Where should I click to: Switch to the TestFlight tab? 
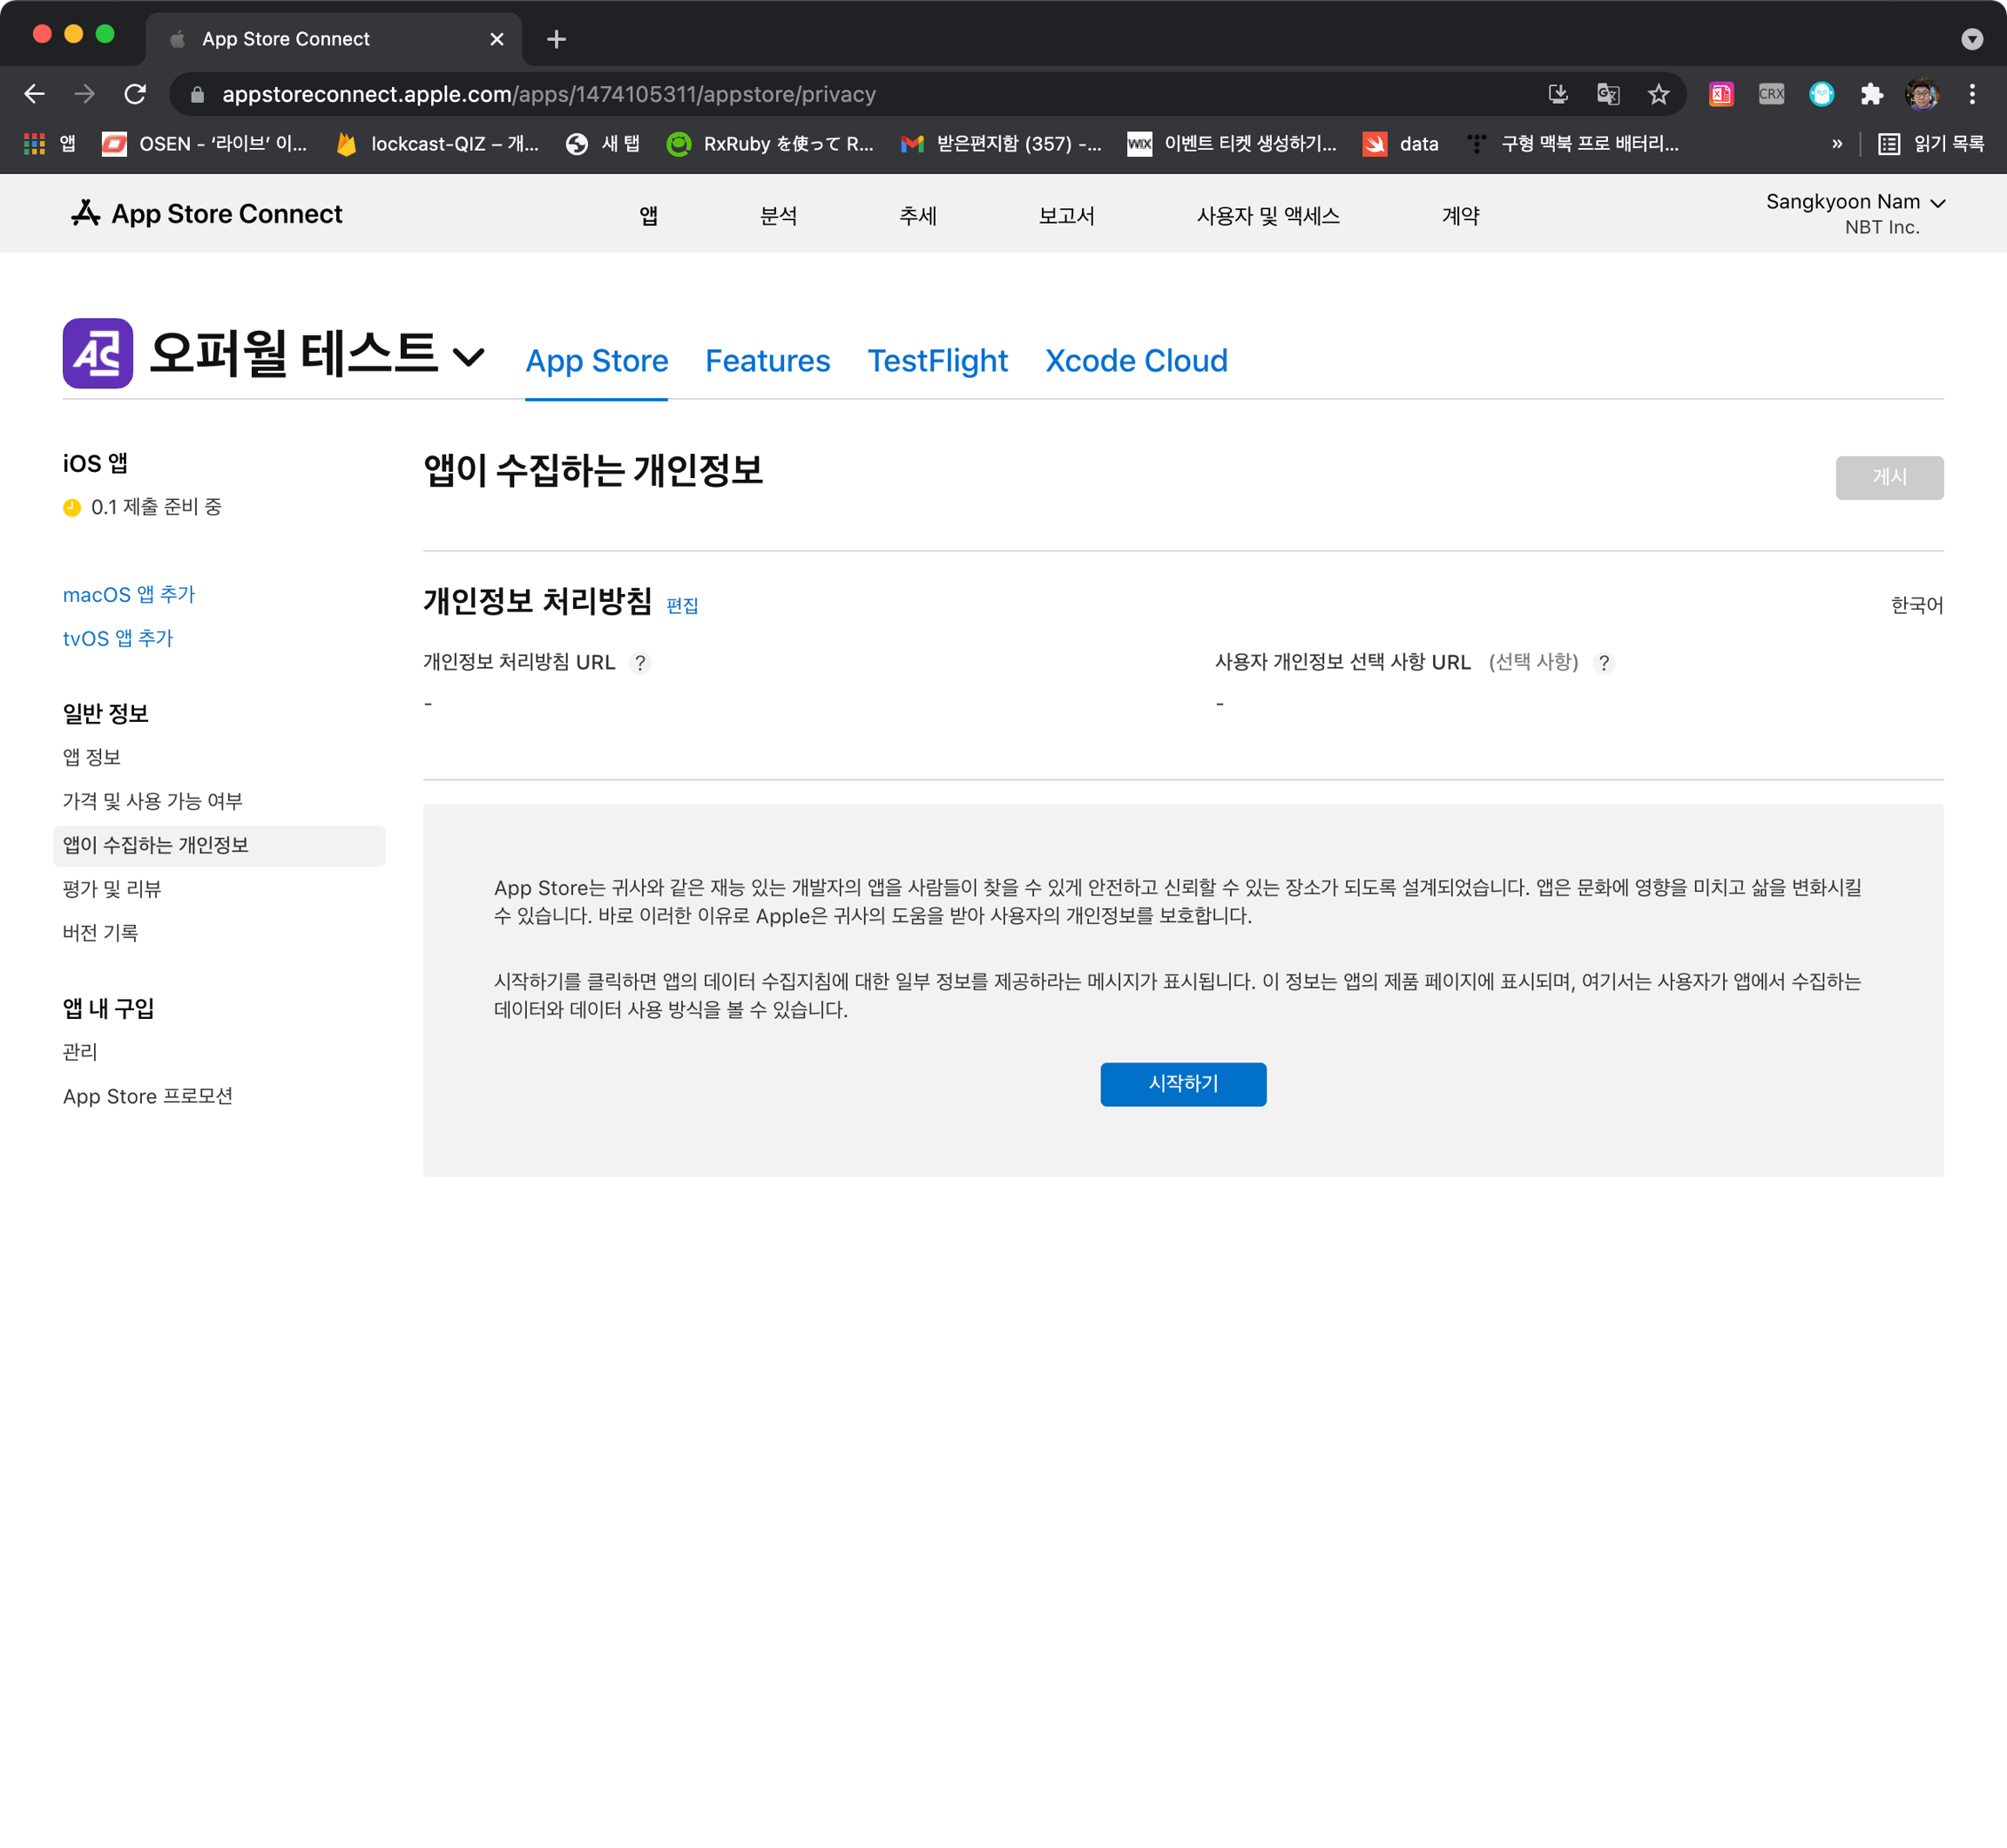937,361
